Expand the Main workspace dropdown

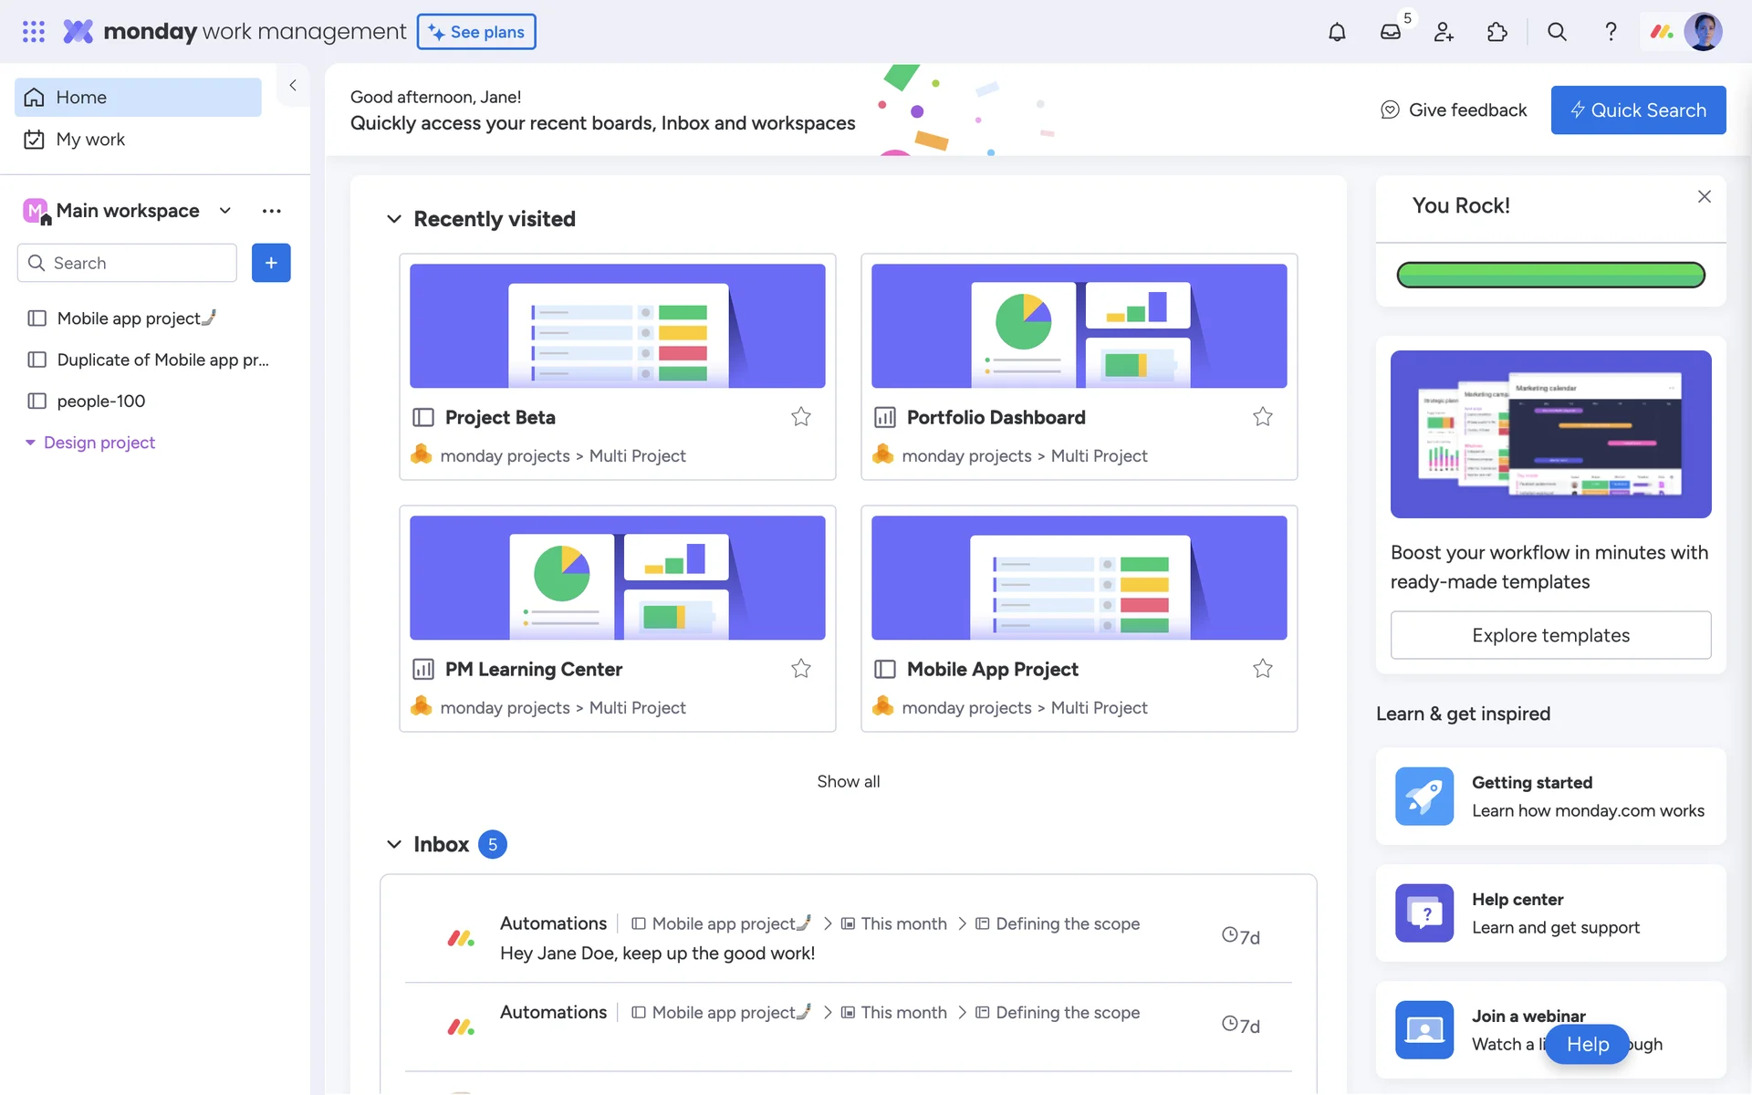(x=225, y=211)
